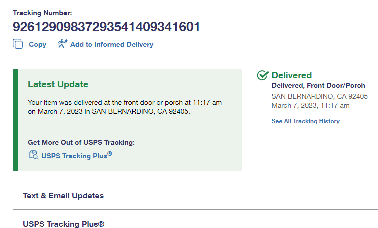Click the delivery message paragraph text
Viewport: 378px width, 228px height.
[x=125, y=107]
